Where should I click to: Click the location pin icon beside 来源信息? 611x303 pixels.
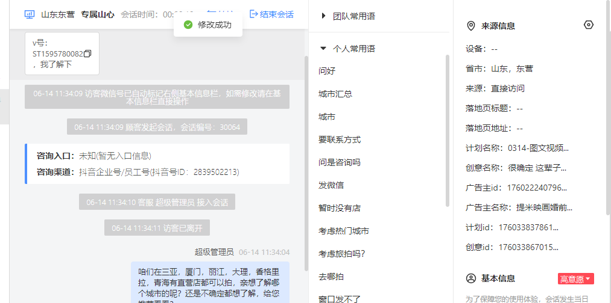click(470, 26)
